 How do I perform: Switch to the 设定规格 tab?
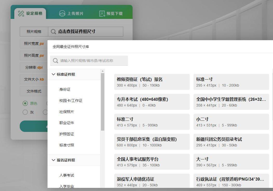(30, 13)
